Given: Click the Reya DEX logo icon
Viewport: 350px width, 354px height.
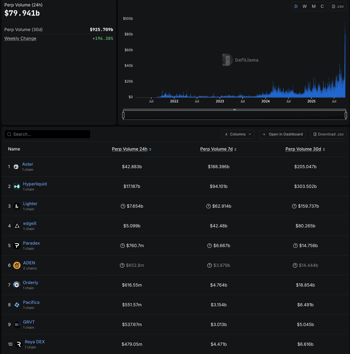Looking at the screenshot, I should 19,344.
